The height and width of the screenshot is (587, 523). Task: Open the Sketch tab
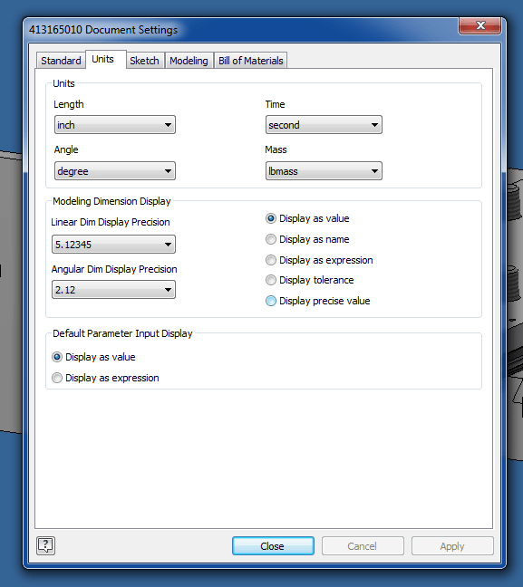point(145,61)
